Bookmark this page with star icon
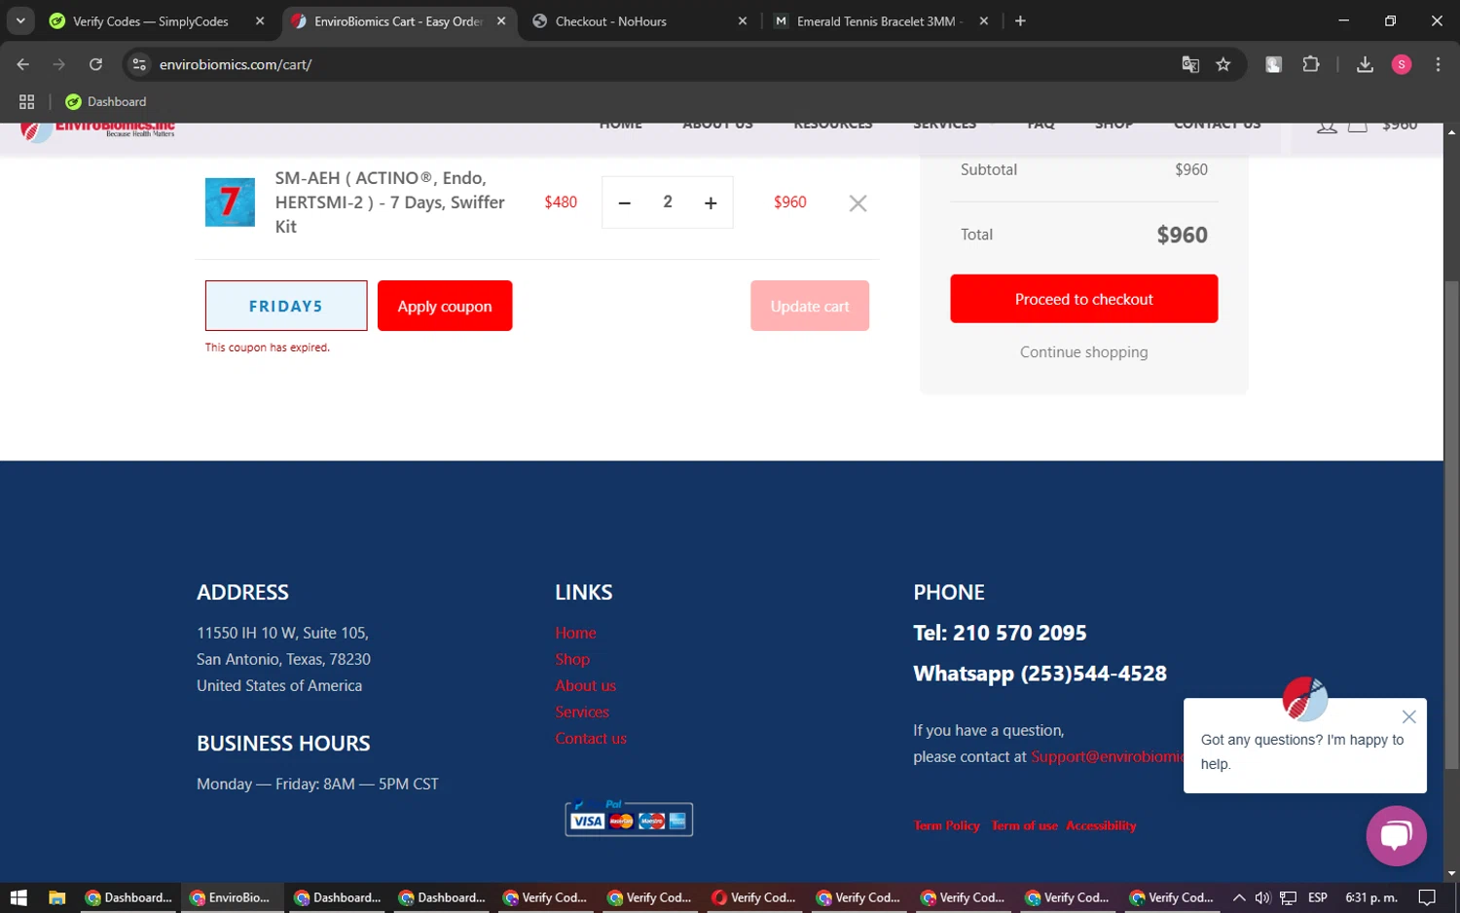1460x913 pixels. coord(1223,64)
